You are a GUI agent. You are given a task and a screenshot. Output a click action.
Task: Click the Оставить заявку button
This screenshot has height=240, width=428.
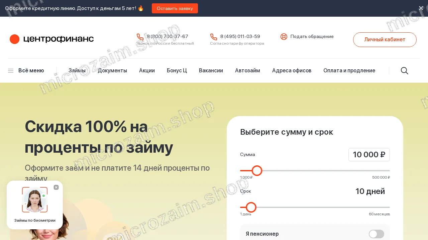(175, 8)
